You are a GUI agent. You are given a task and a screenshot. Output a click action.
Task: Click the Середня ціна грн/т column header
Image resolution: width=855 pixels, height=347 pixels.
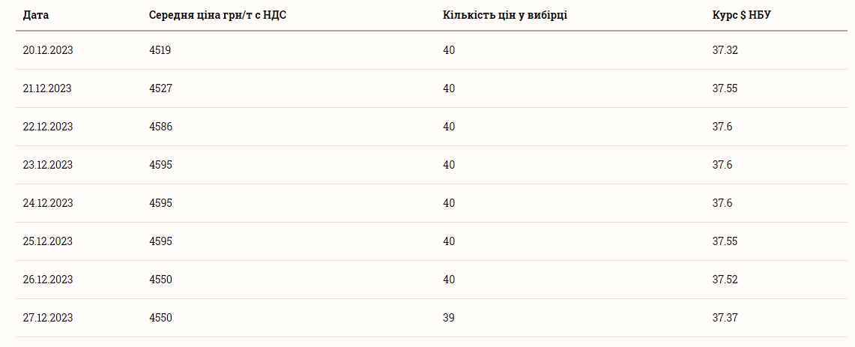tap(214, 14)
